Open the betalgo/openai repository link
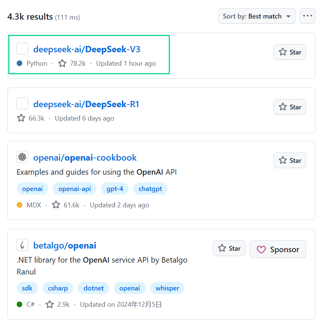 pyautogui.click(x=65, y=246)
